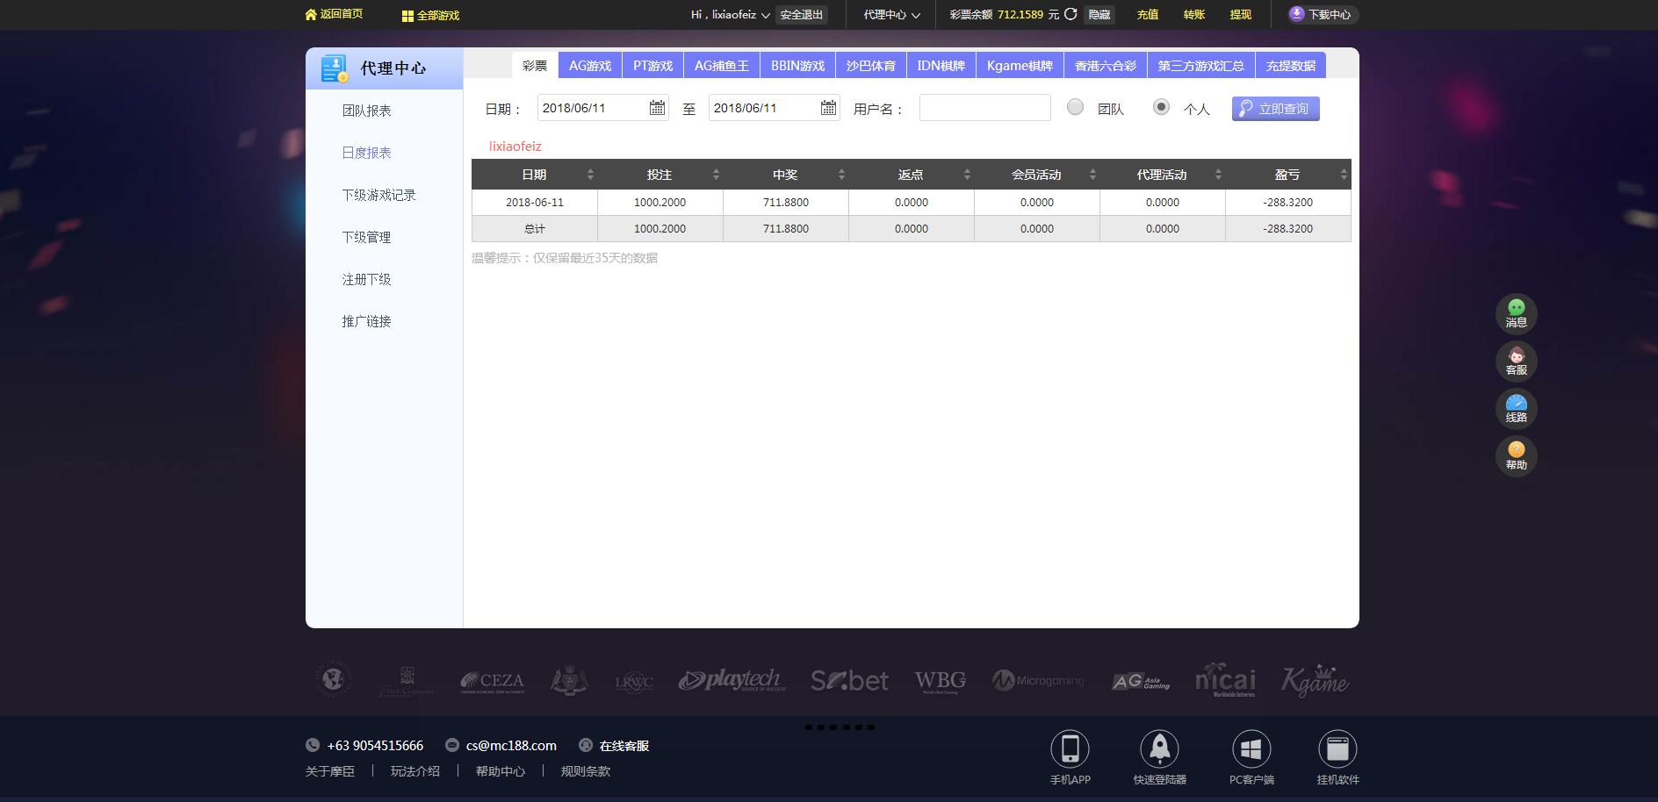
Task: Sort the 投注 column using its arrows
Action: pos(717,175)
